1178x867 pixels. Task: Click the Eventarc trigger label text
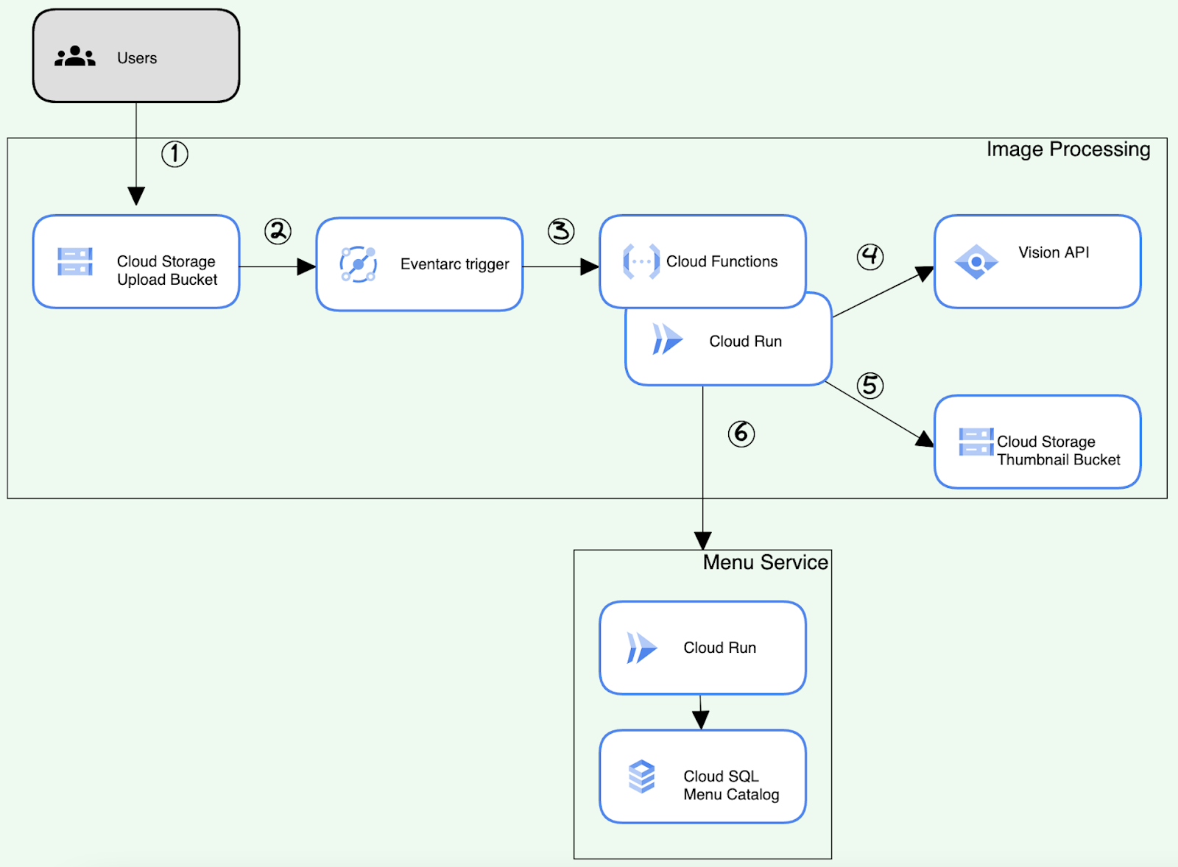point(455,263)
